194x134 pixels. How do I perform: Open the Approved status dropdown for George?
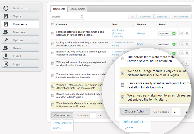tap(167, 33)
